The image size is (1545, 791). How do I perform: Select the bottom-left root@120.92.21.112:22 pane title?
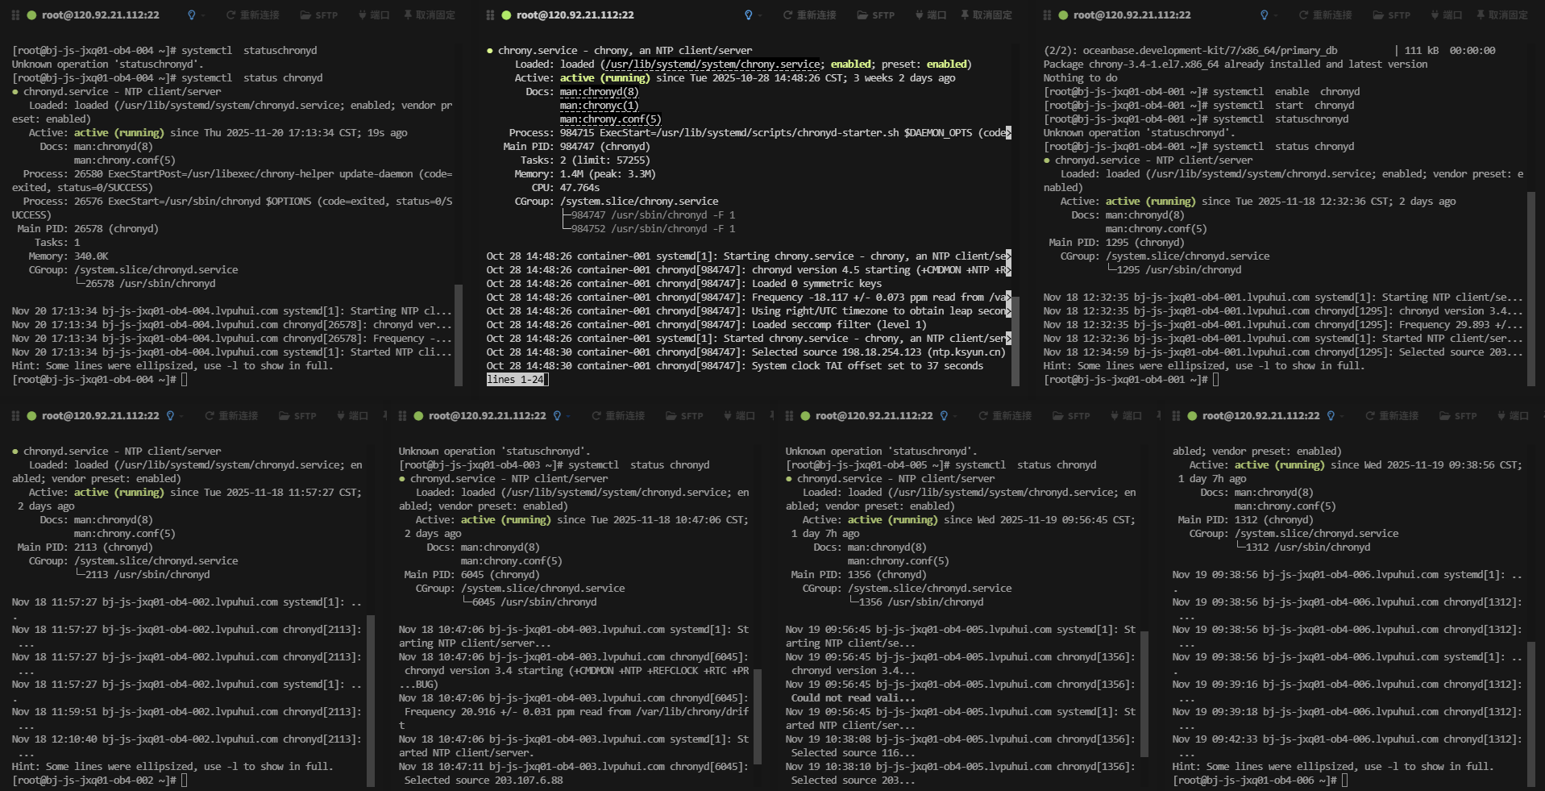[100, 416]
